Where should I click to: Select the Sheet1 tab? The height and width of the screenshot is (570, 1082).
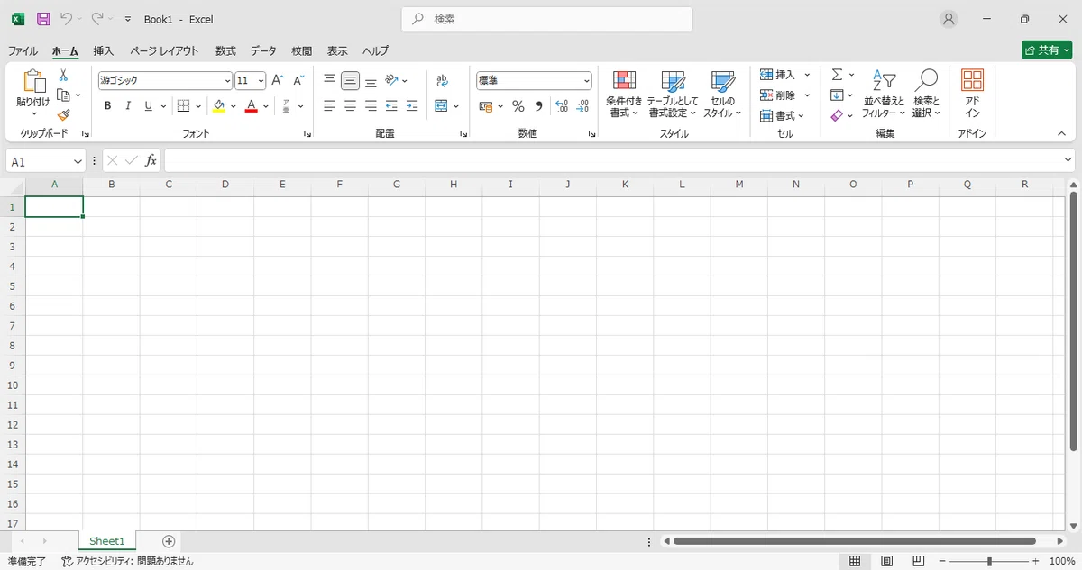[x=106, y=541]
